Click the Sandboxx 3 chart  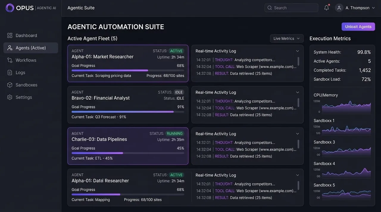pos(346,151)
